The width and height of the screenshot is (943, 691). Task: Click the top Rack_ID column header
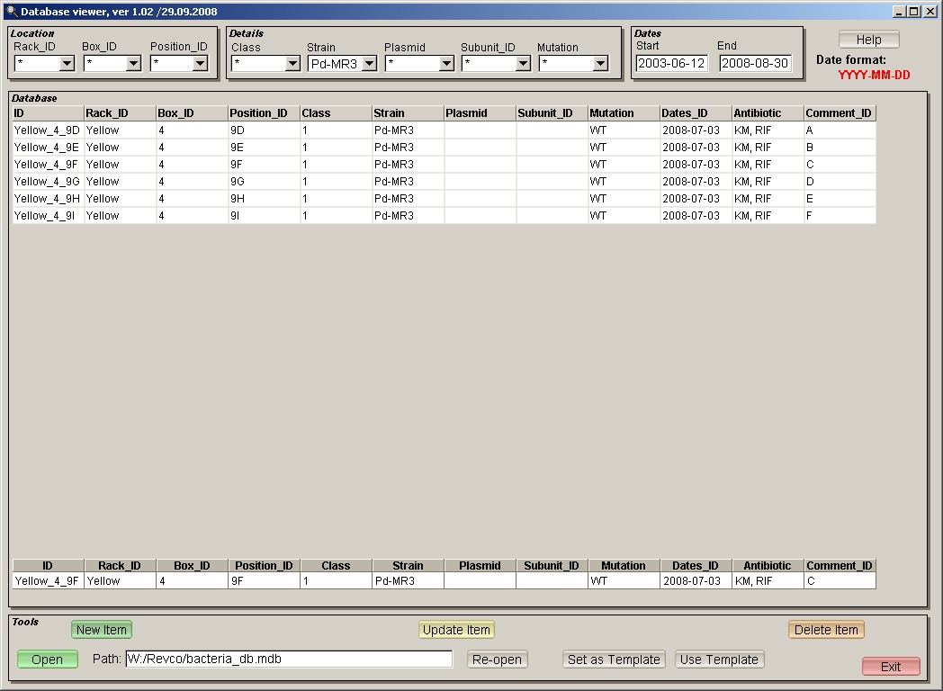[121, 113]
